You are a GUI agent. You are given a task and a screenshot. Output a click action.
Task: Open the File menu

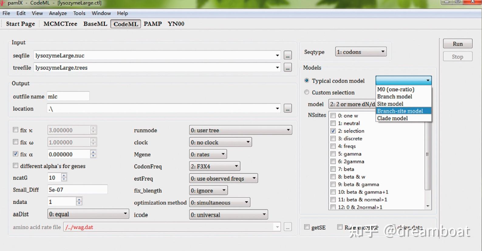point(6,13)
